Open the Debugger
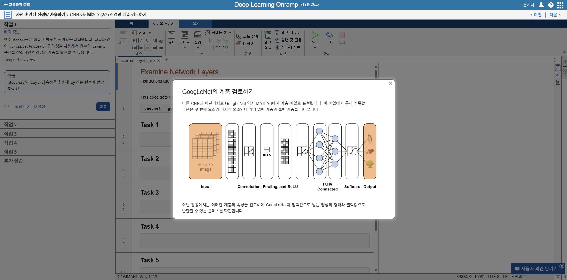Screen dimensions: 567x280 coord(245,44)
